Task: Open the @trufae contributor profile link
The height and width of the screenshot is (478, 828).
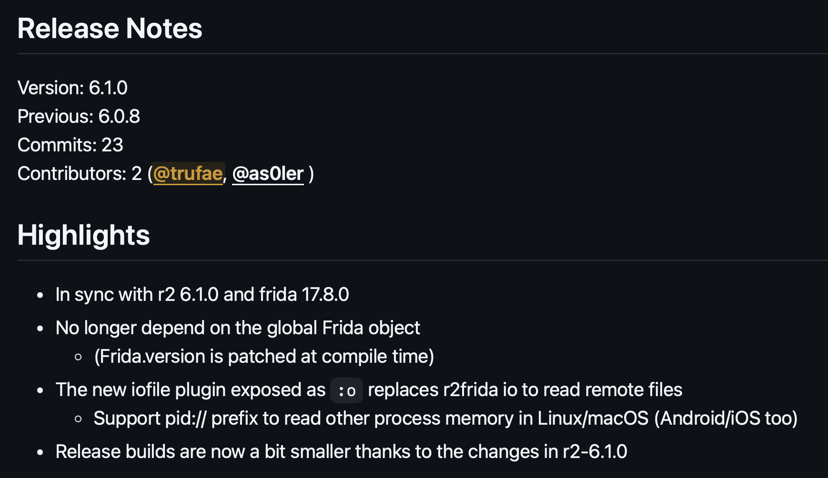Action: (x=188, y=174)
